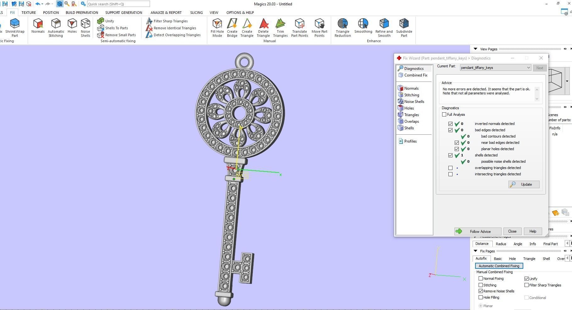Select the Delete Triangle tool
The image size is (572, 310).
pyautogui.click(x=263, y=28)
